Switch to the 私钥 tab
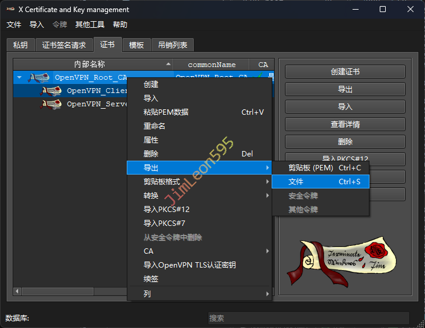425x328 pixels. [21, 45]
